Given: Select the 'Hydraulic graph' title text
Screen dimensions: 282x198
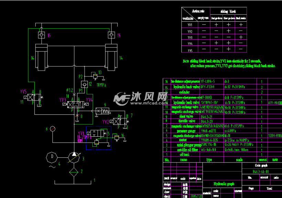Looking at the screenshot, I should (x=224, y=184).
